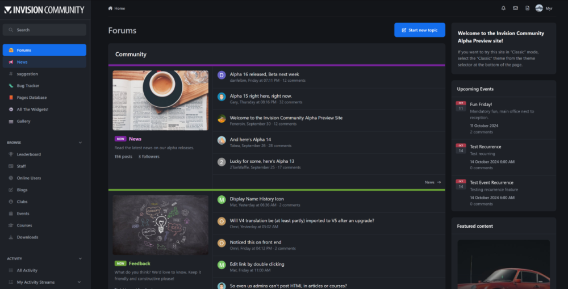Click the Gallery icon in sidebar
568x289 pixels.
click(11, 122)
